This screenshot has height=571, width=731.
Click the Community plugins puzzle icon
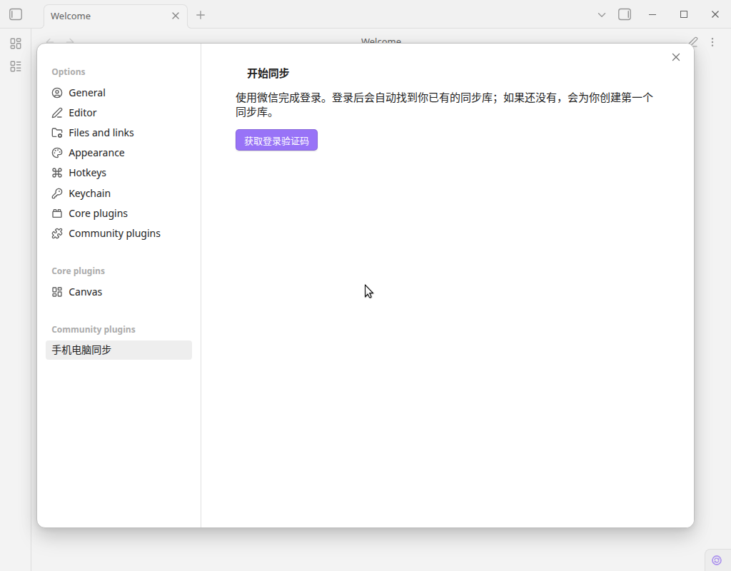57,233
